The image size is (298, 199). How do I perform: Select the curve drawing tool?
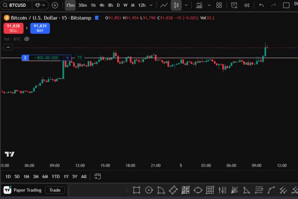[x=271, y=190]
